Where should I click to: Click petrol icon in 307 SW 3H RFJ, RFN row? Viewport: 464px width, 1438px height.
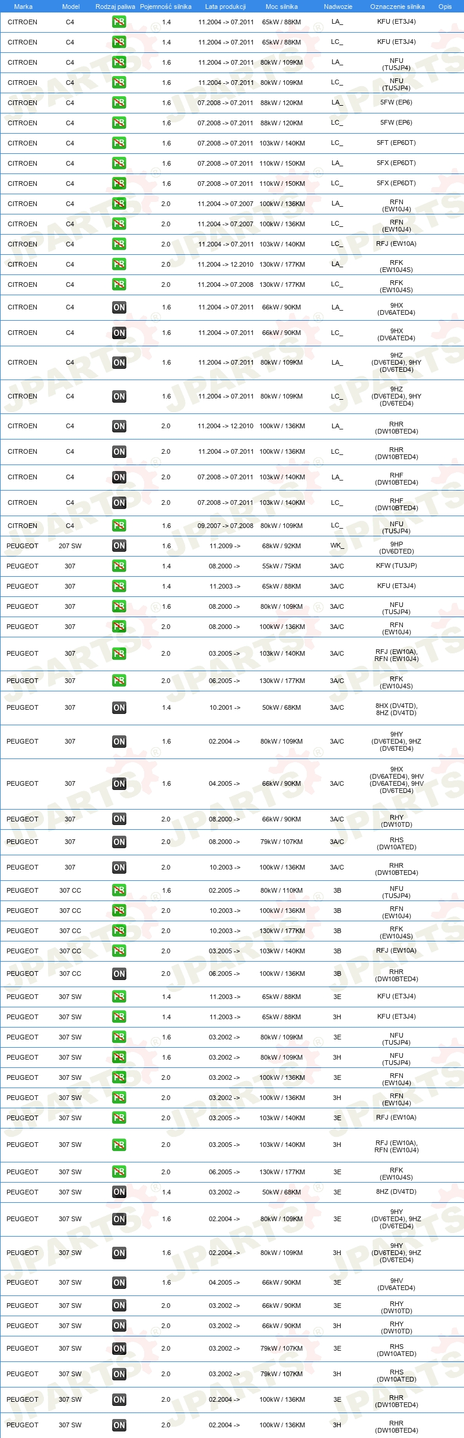coord(119,1145)
